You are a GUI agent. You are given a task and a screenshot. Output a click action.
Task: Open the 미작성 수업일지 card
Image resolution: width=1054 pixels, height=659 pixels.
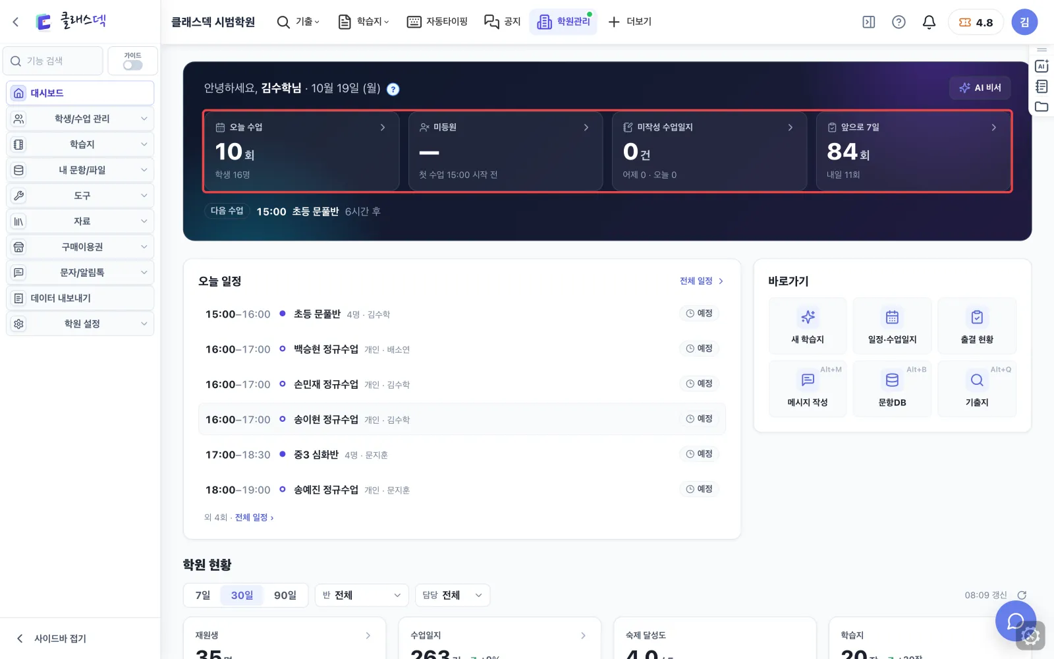coord(709,152)
